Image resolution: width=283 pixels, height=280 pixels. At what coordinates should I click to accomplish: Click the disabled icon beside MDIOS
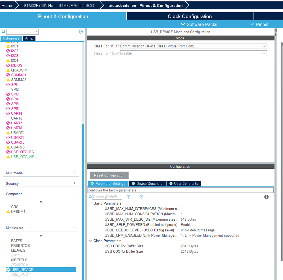[8, 65]
